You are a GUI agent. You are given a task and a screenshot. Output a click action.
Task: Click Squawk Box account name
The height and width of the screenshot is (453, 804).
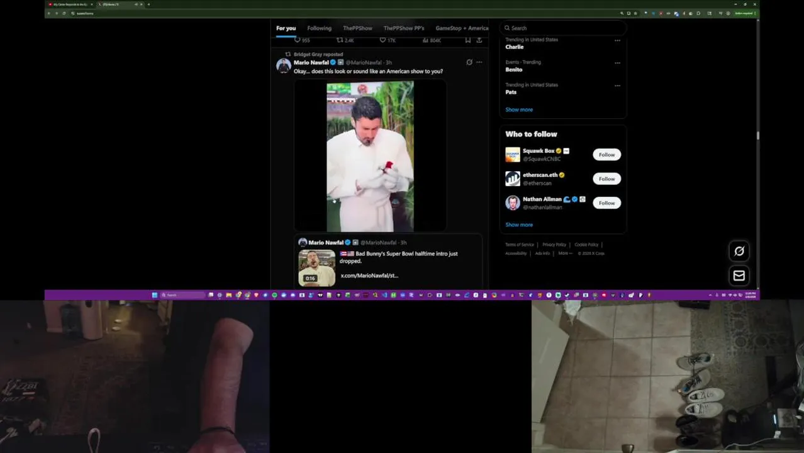click(x=539, y=151)
